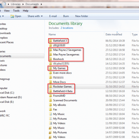
Task: Click the My eBooks folder icon
Action: click(x=50, y=105)
